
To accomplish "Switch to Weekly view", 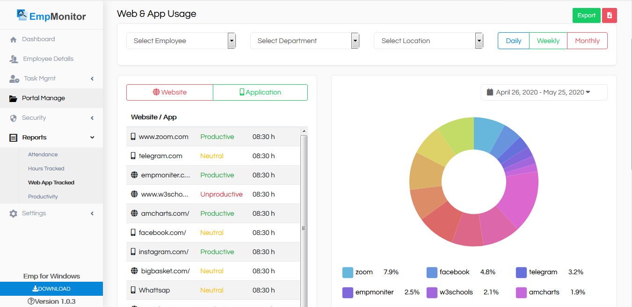I will 548,41.
